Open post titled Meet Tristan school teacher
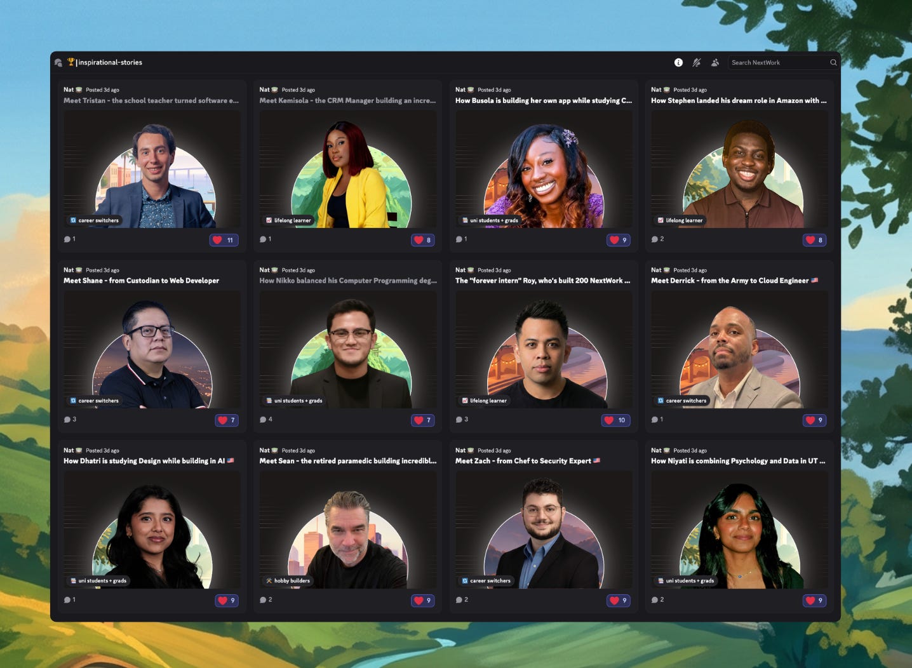Screen dimensions: 912x668 coord(151,100)
